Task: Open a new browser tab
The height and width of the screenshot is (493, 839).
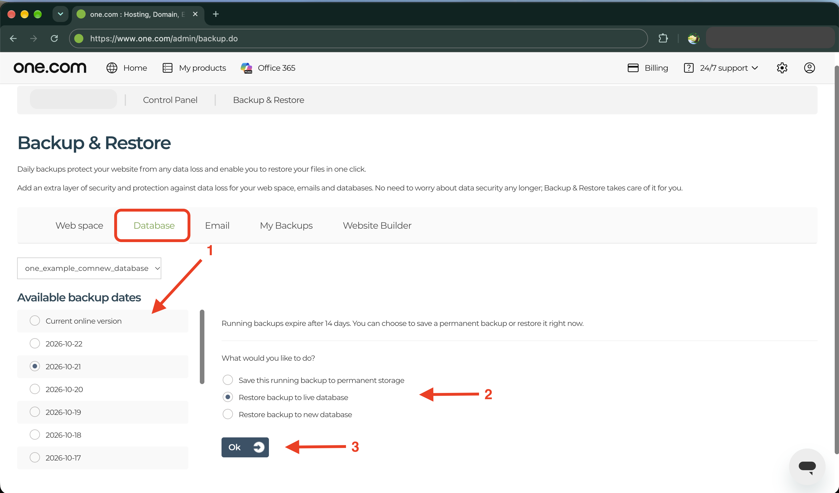Action: (x=216, y=14)
